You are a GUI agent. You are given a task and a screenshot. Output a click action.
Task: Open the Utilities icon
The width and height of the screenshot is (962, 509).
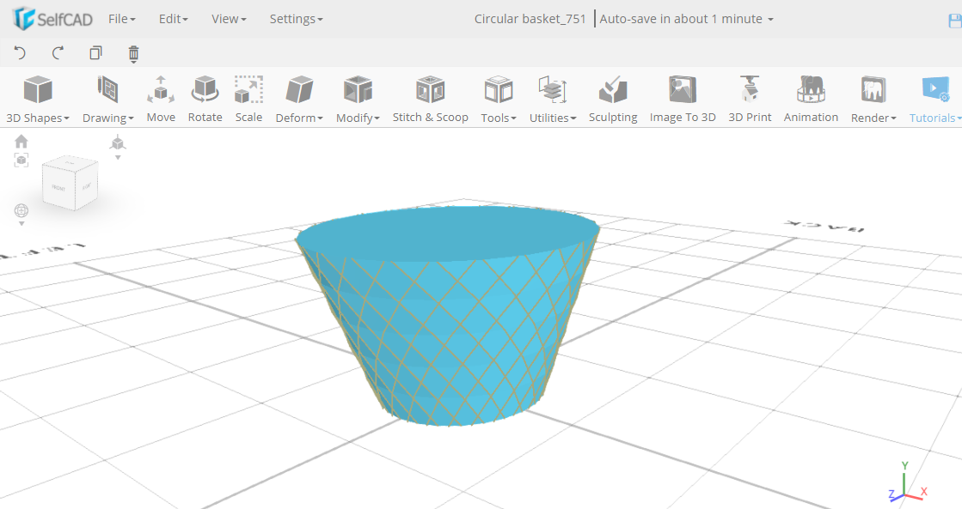[552, 89]
